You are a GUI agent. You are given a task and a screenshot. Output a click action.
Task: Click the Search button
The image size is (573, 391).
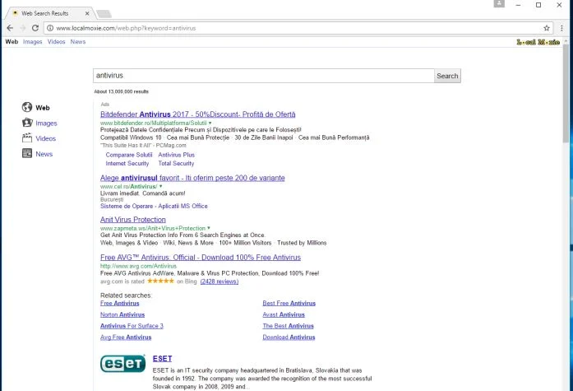pyautogui.click(x=447, y=76)
